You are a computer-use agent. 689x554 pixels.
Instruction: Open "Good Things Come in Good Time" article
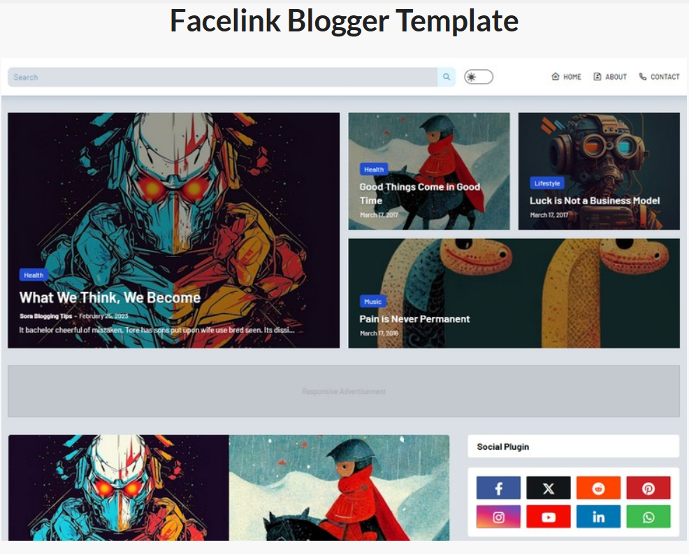(420, 194)
